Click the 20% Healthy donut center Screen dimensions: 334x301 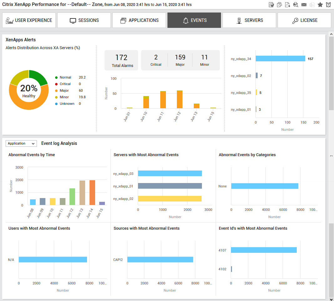[29, 91]
